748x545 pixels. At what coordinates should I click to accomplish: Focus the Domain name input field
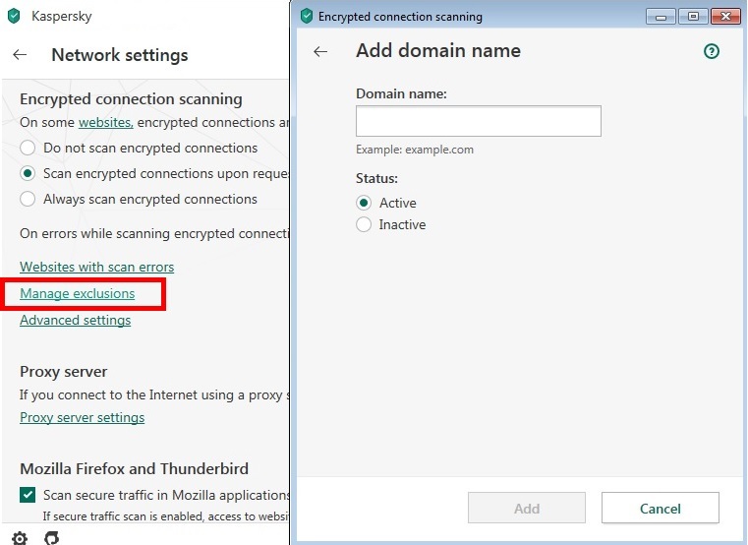click(x=479, y=121)
